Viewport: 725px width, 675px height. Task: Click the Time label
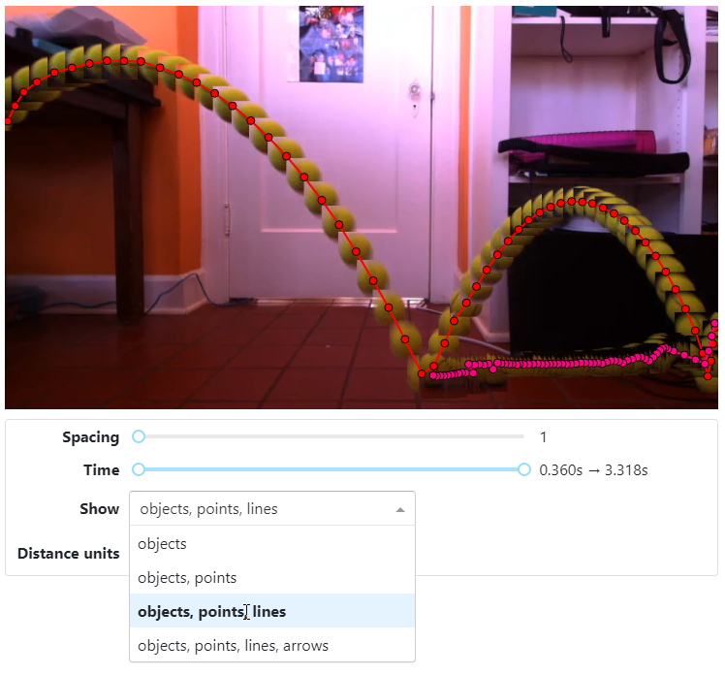(x=101, y=470)
